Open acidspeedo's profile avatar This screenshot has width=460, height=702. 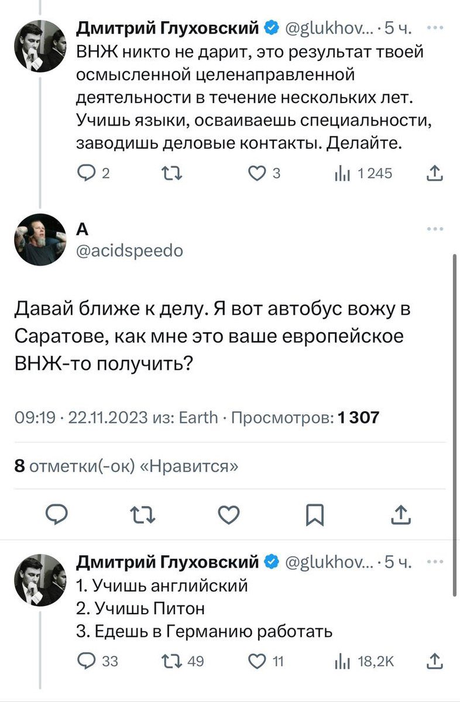[40, 240]
